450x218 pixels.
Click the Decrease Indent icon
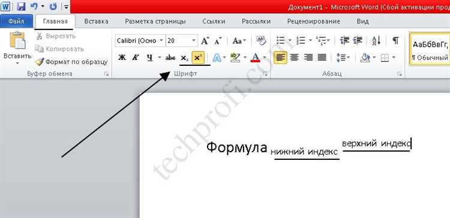344,40
